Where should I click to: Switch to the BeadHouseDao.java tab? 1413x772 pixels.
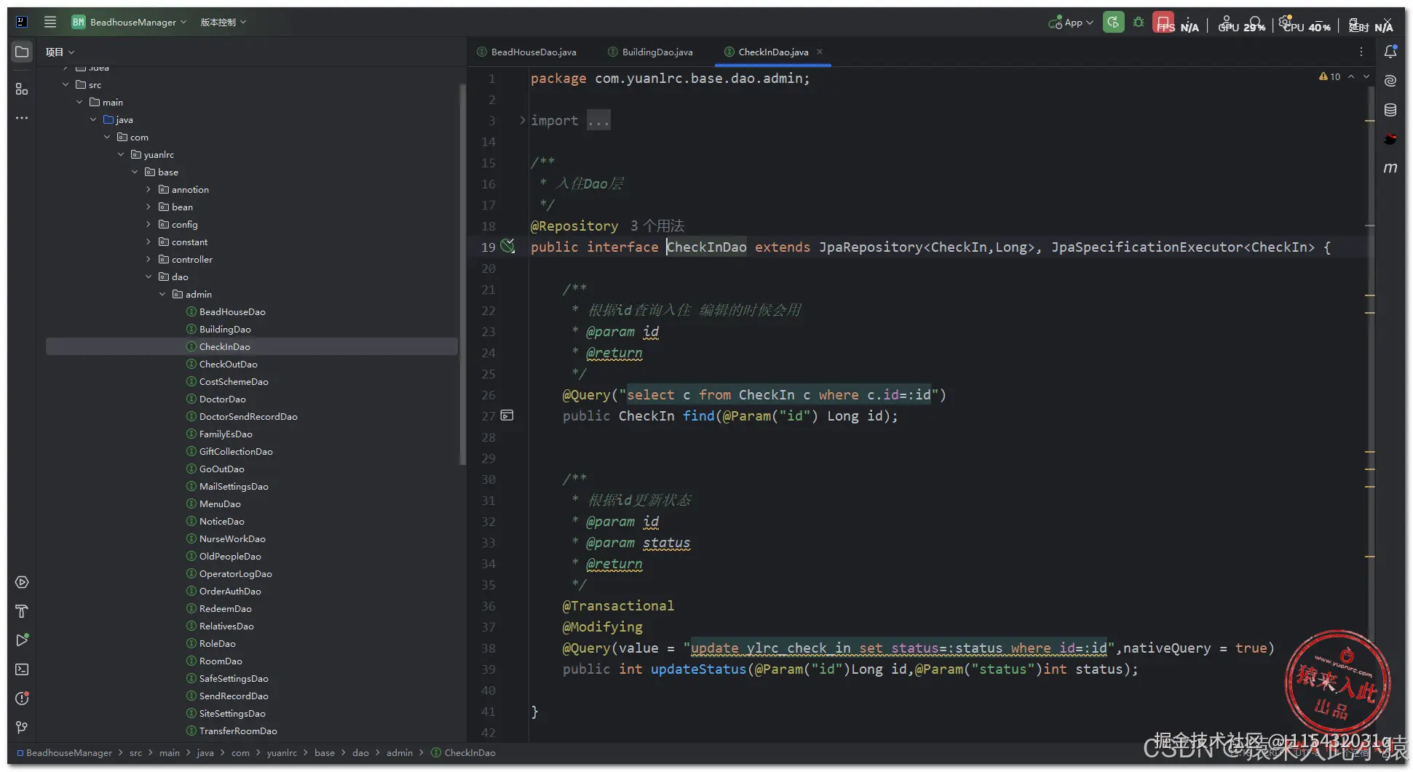click(533, 52)
